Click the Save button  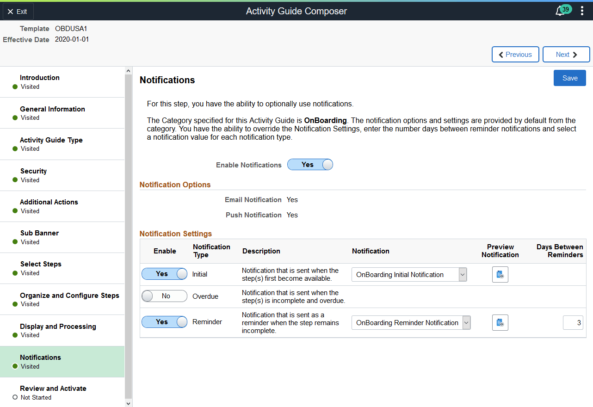(569, 78)
